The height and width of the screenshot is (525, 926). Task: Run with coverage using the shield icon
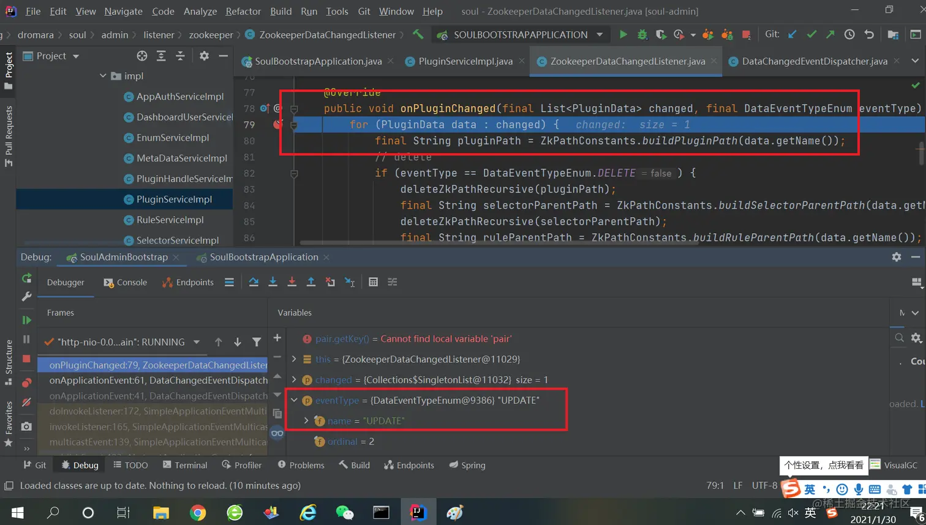tap(661, 35)
